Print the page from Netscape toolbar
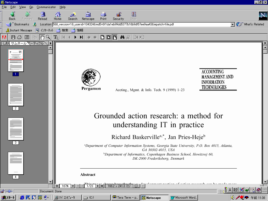This screenshot has width=268, height=201. click(103, 16)
